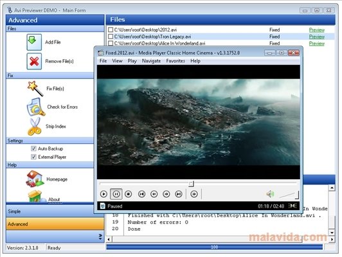This screenshot has width=342, height=257.
Task: Click the Fix File(s) label
Action: click(55, 89)
